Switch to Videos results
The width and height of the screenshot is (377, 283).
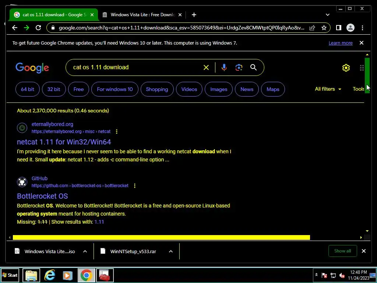[x=189, y=89]
